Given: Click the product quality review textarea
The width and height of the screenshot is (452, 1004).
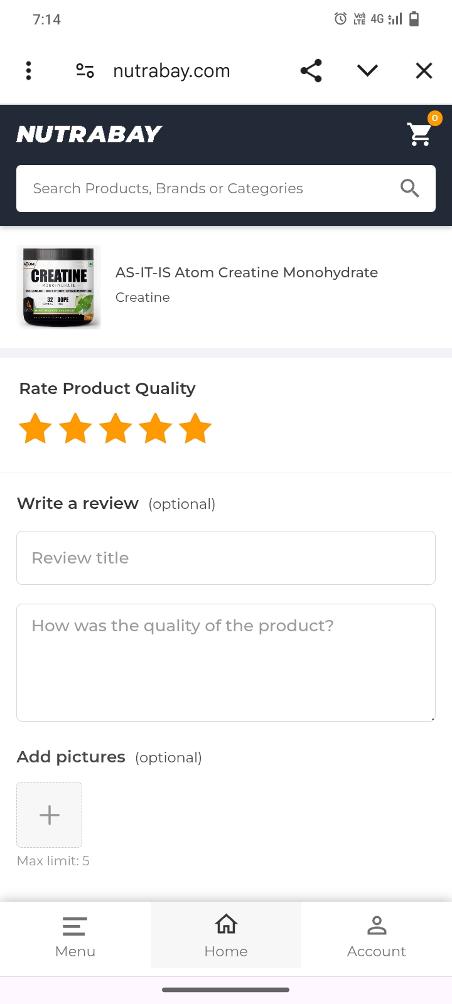Looking at the screenshot, I should click(226, 663).
